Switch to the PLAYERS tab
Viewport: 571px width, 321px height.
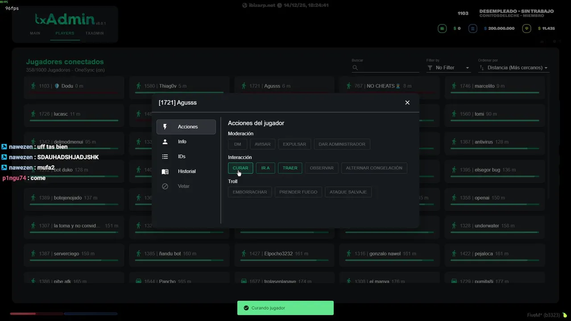click(65, 33)
